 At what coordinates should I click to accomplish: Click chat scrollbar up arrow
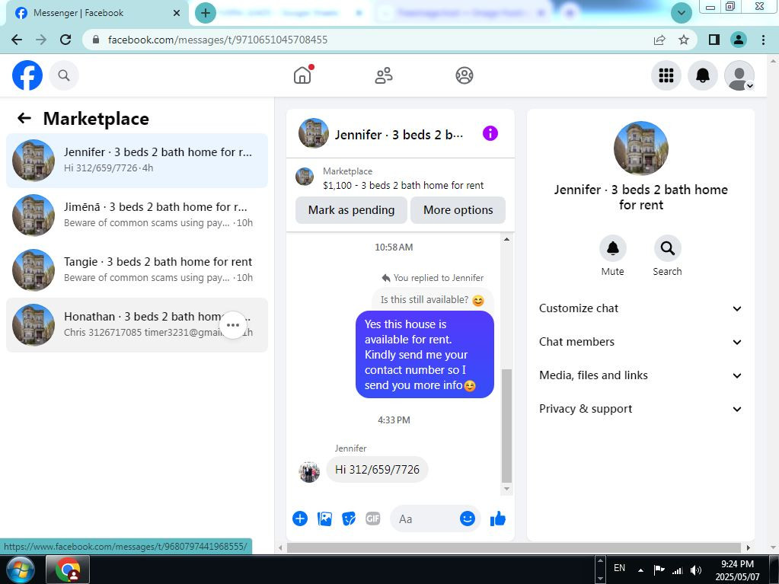click(x=506, y=239)
